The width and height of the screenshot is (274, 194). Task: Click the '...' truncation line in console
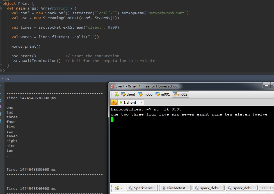10,156
